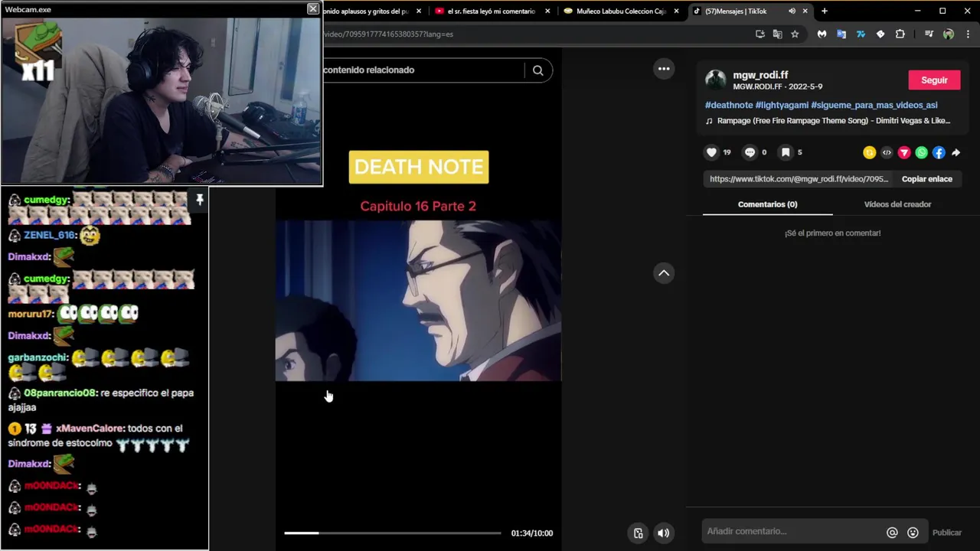Click the mgw_rodi.ff avatar picture
The image size is (980, 551).
coord(716,80)
